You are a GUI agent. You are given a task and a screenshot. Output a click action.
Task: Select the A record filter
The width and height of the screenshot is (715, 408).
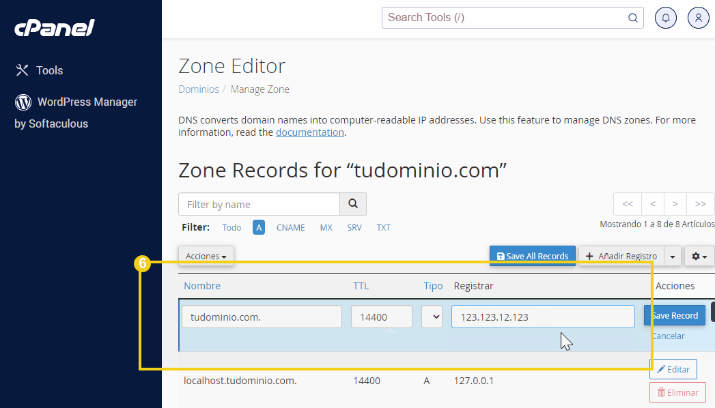(259, 227)
